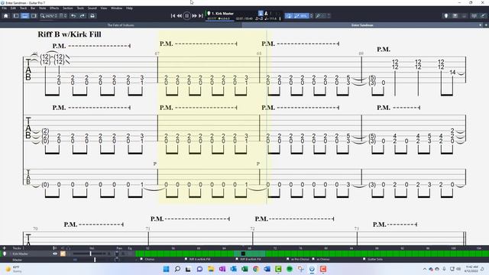Jump to the Chorus section marker
The height and width of the screenshot is (275, 489).
pos(147,260)
